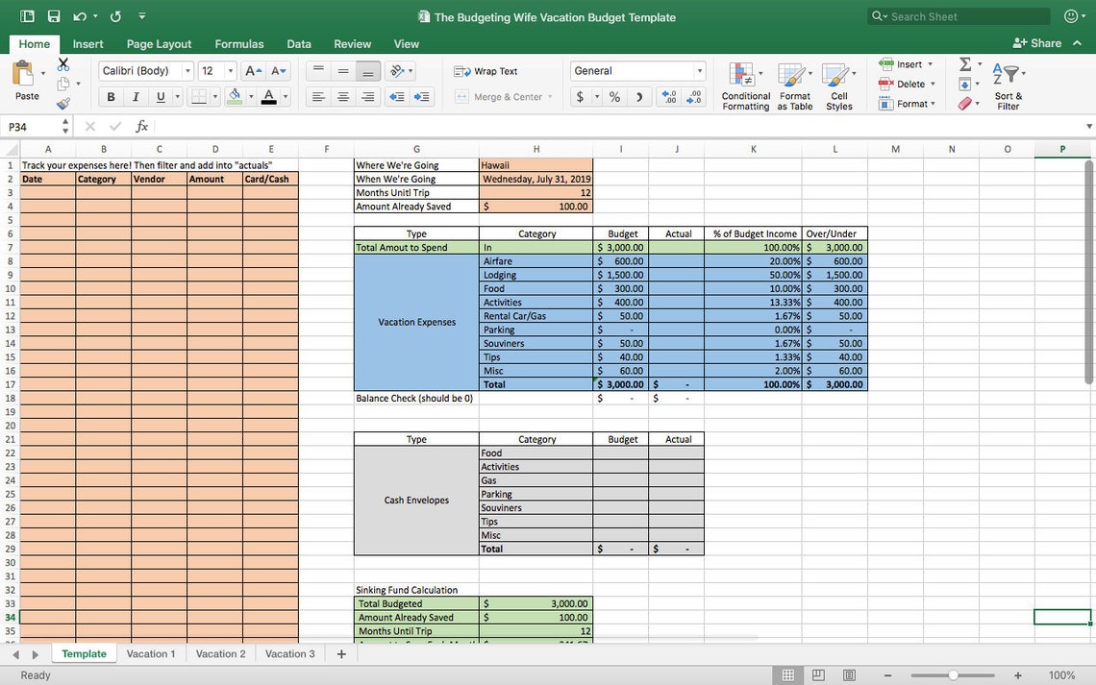This screenshot has height=685, width=1096.
Task: Select the Format Painter tool
Action: (63, 103)
